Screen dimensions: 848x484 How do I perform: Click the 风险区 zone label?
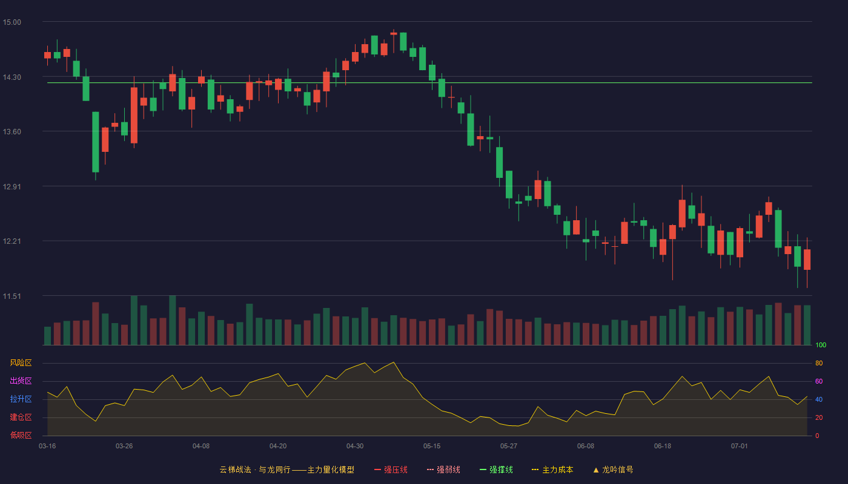21,363
